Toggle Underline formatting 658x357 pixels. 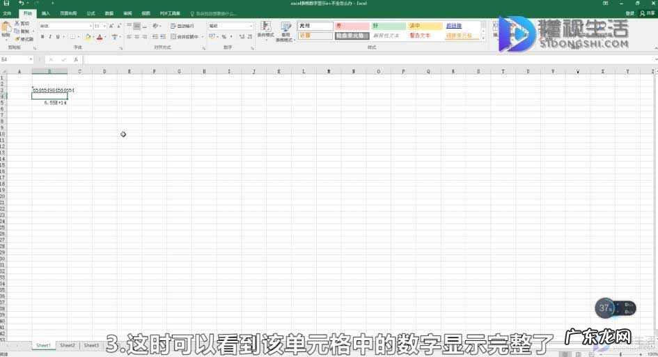point(58,37)
